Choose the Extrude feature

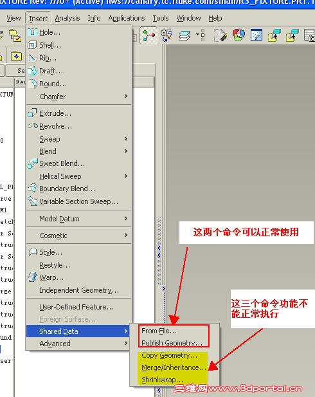pyautogui.click(x=79, y=113)
